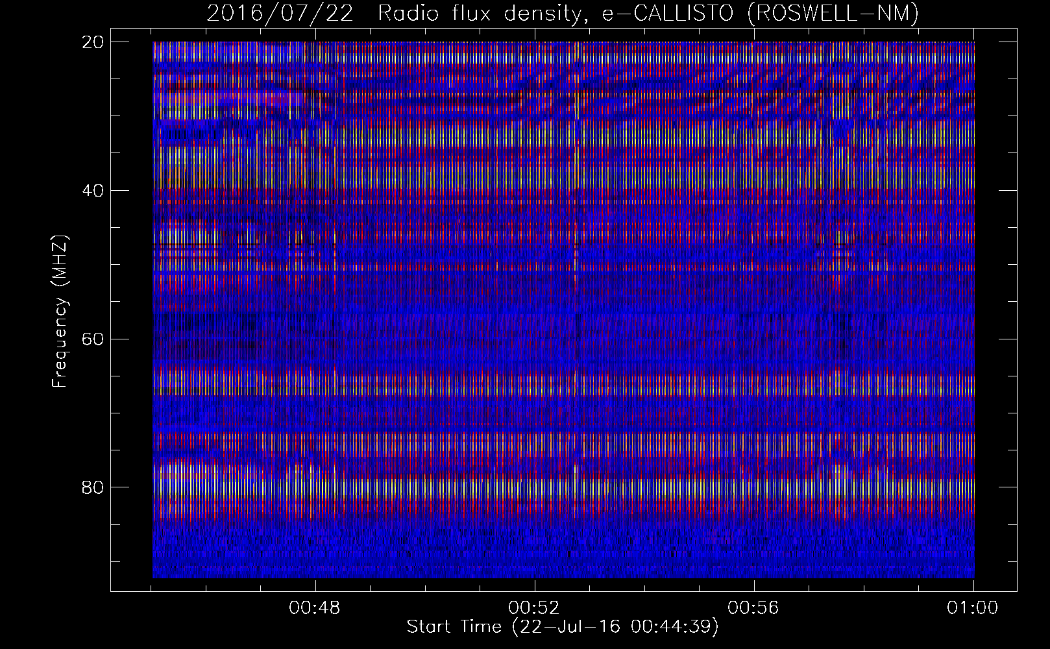Image resolution: width=1050 pixels, height=649 pixels.
Task: Click the 00:48 time tick label
Action: (x=315, y=608)
